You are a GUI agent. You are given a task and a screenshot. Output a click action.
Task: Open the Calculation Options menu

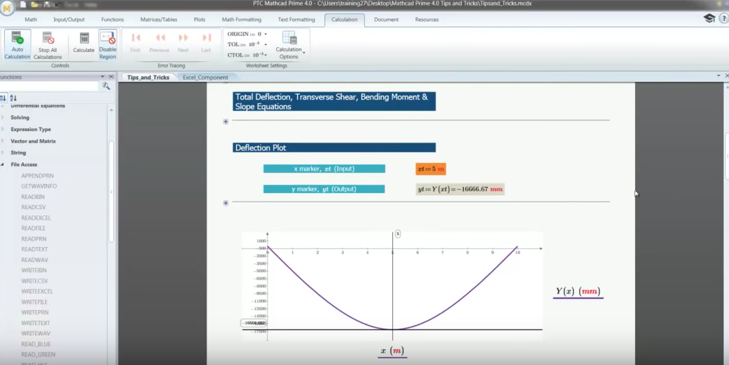pyautogui.click(x=290, y=45)
